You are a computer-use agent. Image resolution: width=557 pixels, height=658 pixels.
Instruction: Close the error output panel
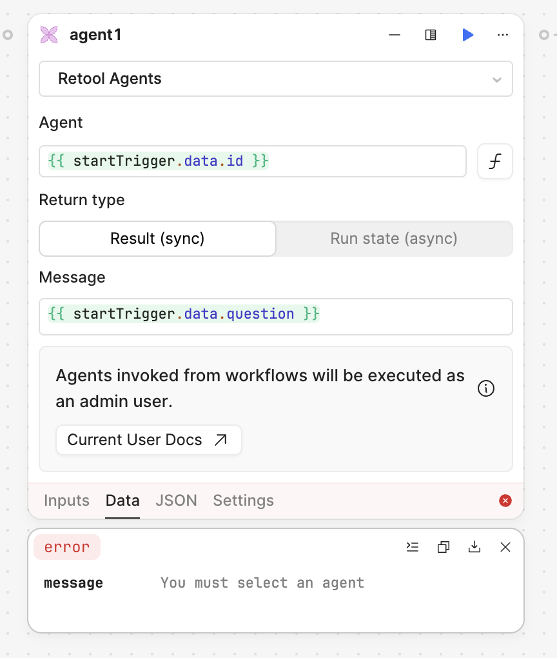click(x=505, y=547)
